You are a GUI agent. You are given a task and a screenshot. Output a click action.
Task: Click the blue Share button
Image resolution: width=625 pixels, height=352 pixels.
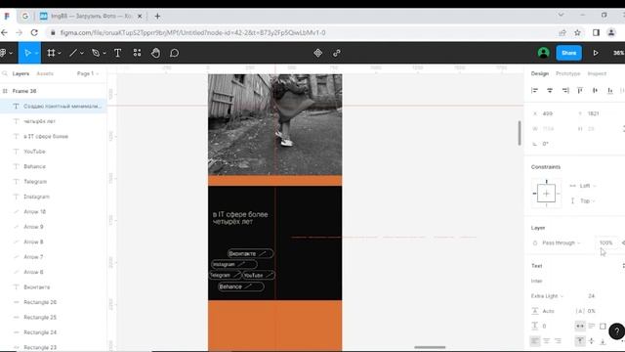[x=568, y=53]
